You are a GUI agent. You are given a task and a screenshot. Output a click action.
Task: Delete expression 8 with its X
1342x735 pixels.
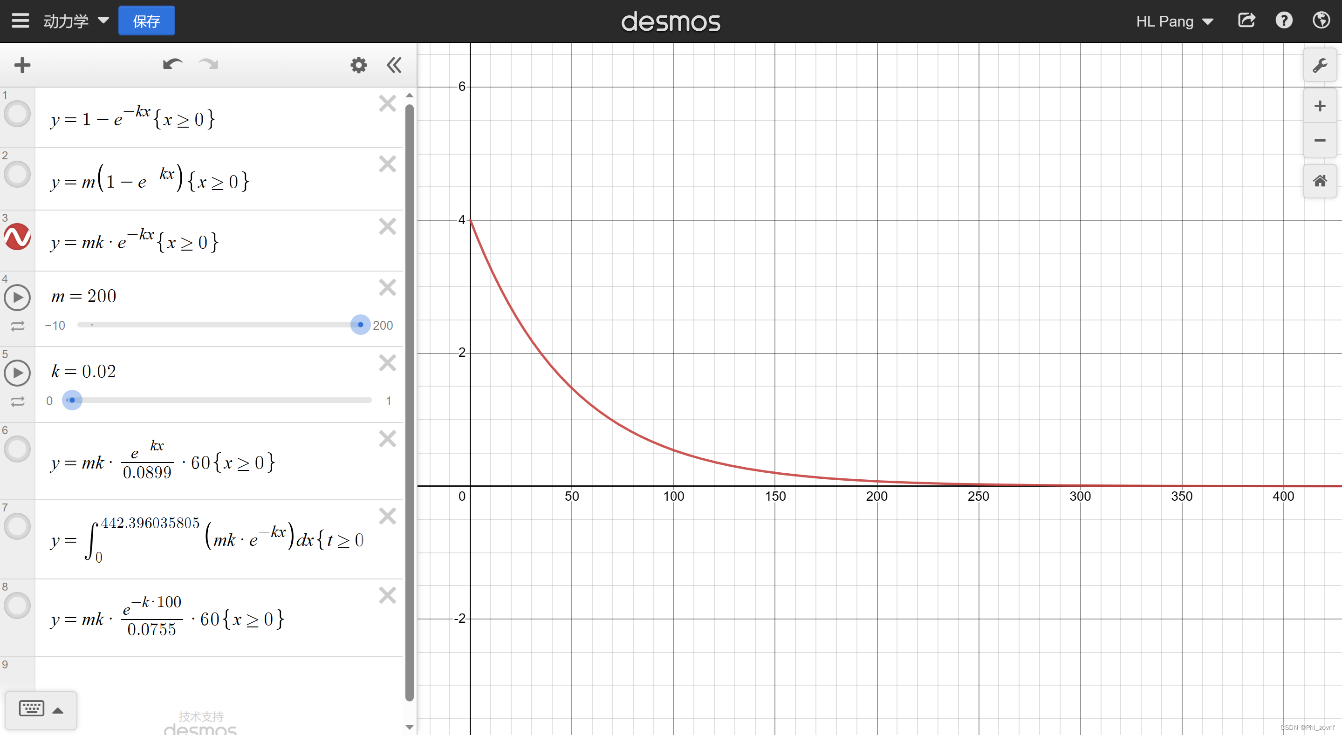tap(387, 595)
